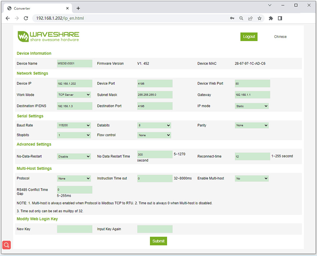Click the saved password key icon
This screenshot has height=256, width=317.
[232, 18]
